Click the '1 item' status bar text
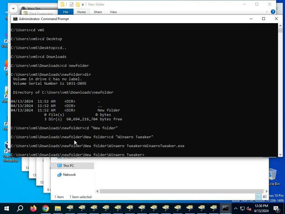The height and width of the screenshot is (214, 285). click(59, 197)
